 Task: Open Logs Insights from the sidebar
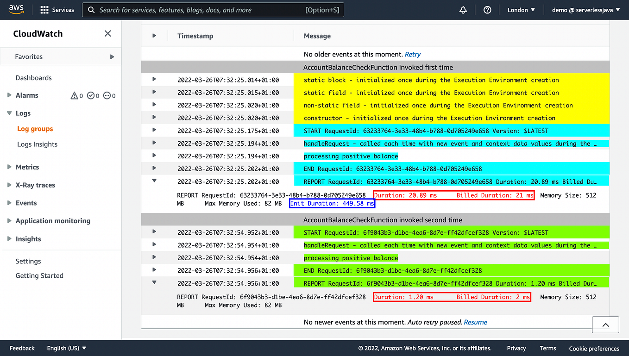click(38, 144)
